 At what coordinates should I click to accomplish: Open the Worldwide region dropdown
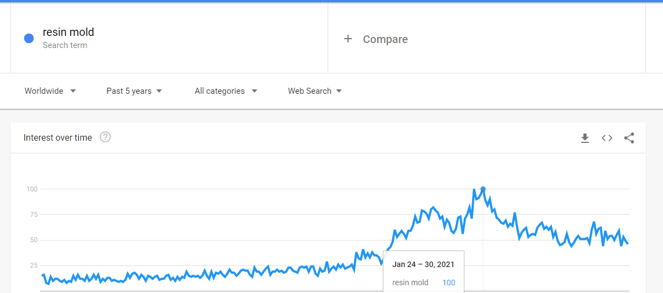(x=50, y=91)
